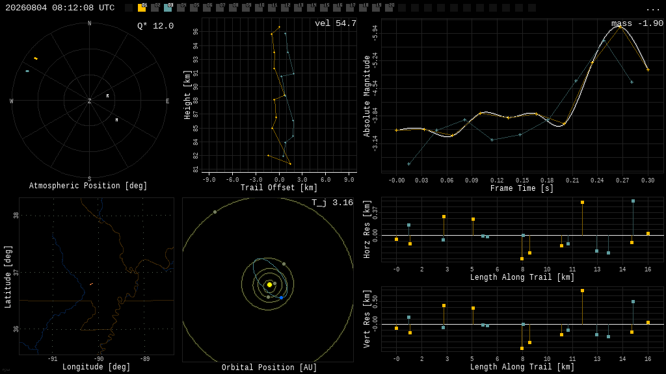Select the yellow station 01 indicator
The width and height of the screenshot is (666, 374).
pos(142,7)
